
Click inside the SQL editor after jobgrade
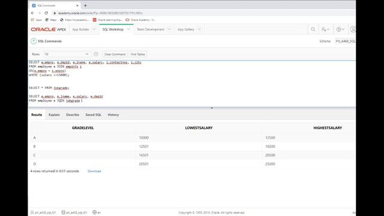[x=82, y=101]
